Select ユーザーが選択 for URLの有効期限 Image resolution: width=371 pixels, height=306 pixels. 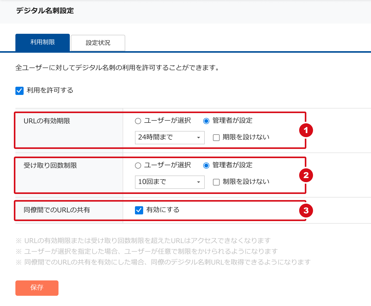[x=138, y=121]
